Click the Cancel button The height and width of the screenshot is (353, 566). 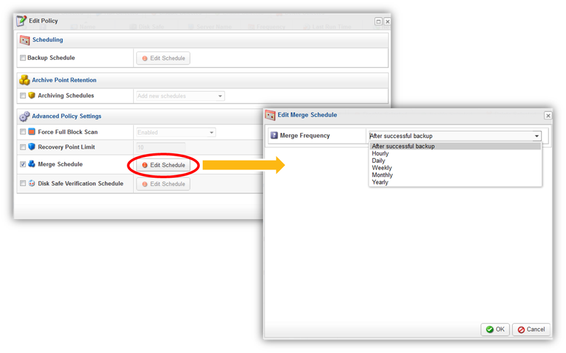click(531, 329)
